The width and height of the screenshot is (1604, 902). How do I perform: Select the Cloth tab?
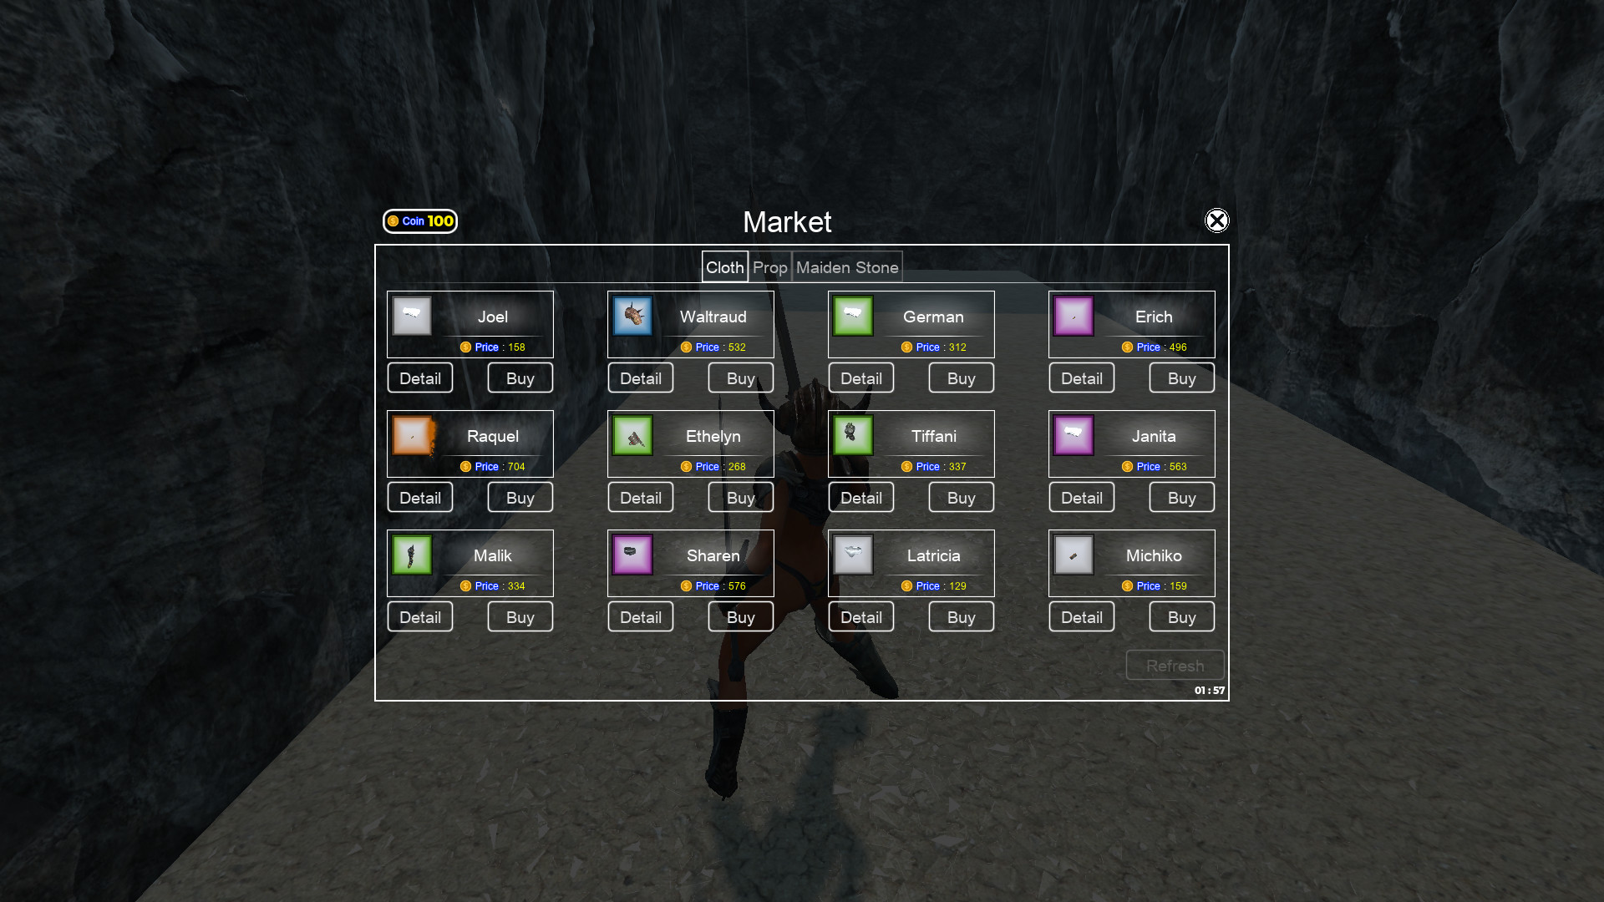(724, 267)
